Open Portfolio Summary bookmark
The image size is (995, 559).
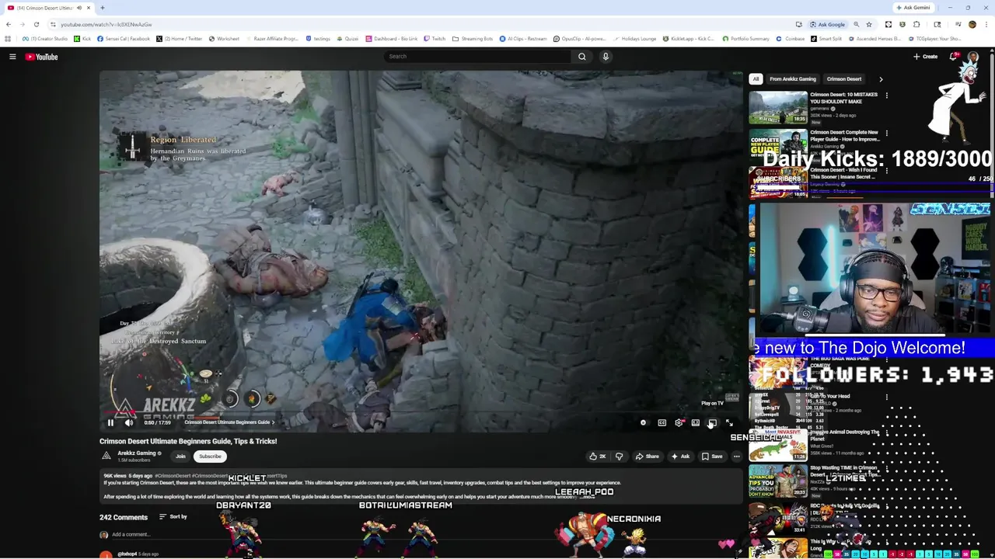coord(745,39)
